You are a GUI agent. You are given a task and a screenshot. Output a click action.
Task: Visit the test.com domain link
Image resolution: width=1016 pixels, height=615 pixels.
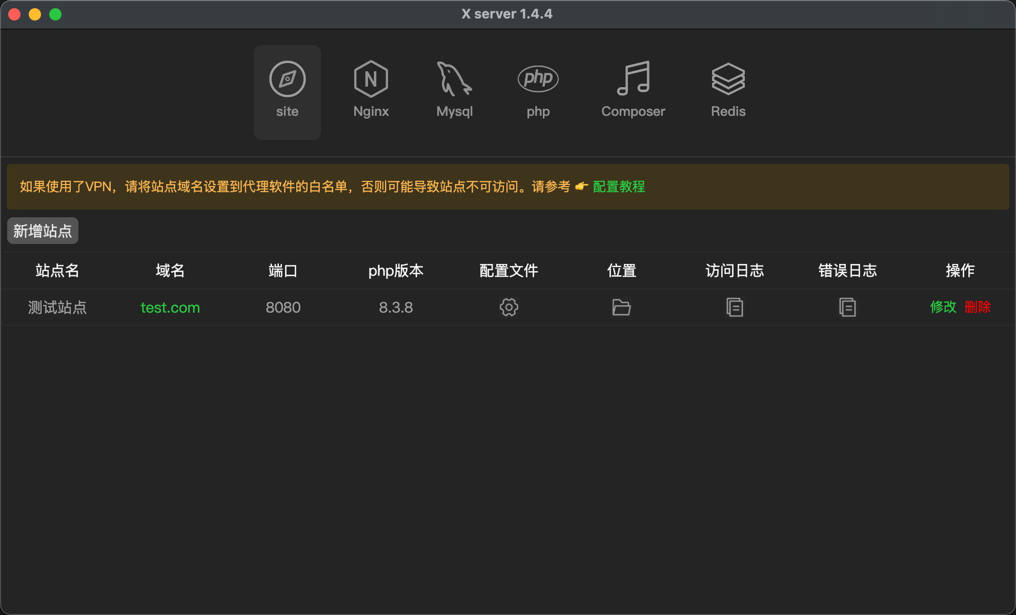click(x=170, y=307)
